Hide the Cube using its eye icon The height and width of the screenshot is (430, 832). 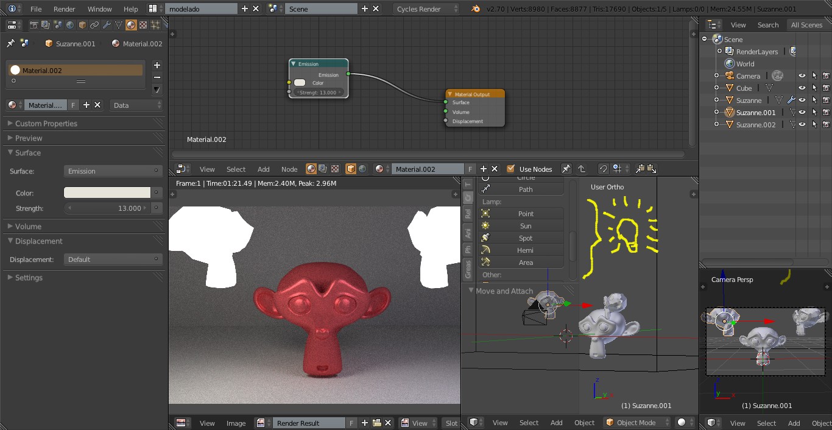[x=802, y=88]
